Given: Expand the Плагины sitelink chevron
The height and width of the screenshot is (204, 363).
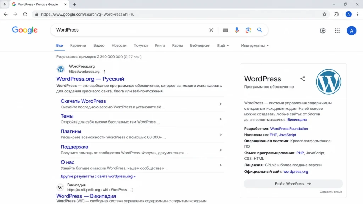Looking at the screenshot, I should click(220, 135).
